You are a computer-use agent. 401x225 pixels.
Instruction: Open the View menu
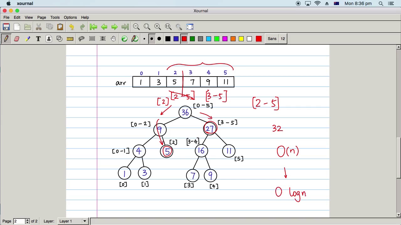click(29, 17)
